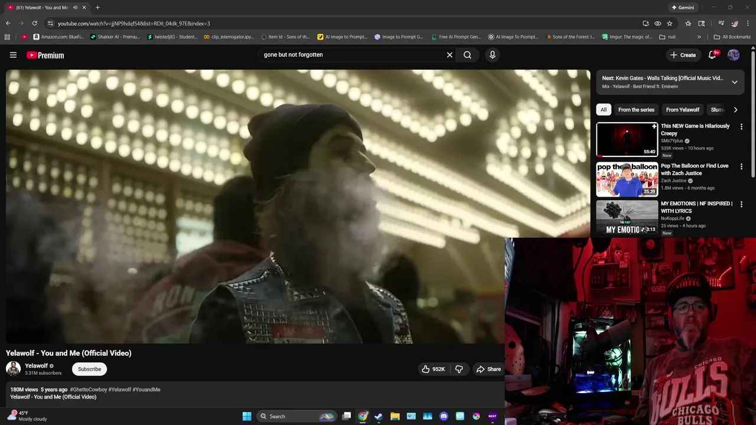Open the #YouandMe hashtag
Image resolution: width=756 pixels, height=425 pixels.
tap(146, 390)
